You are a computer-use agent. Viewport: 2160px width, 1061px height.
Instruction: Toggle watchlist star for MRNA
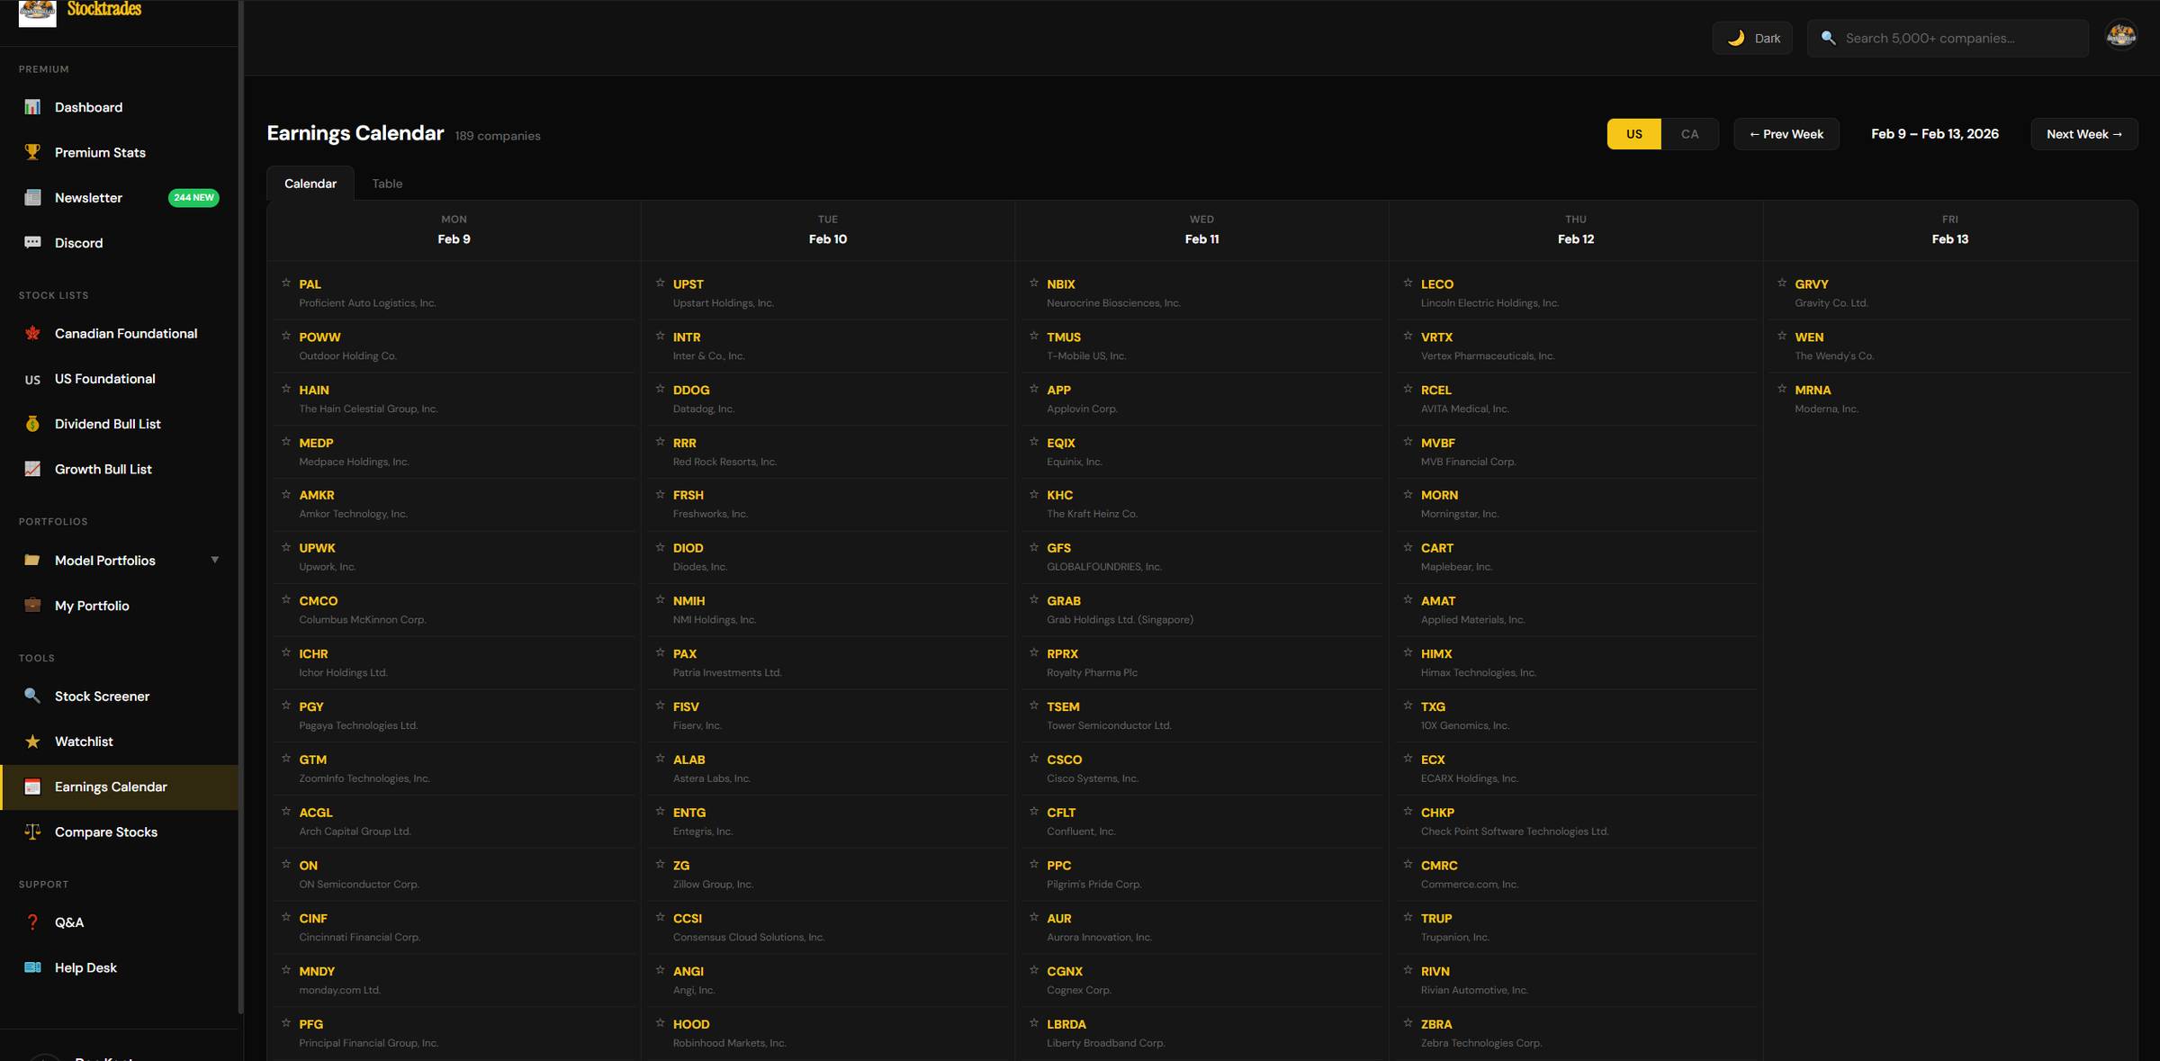tap(1782, 389)
